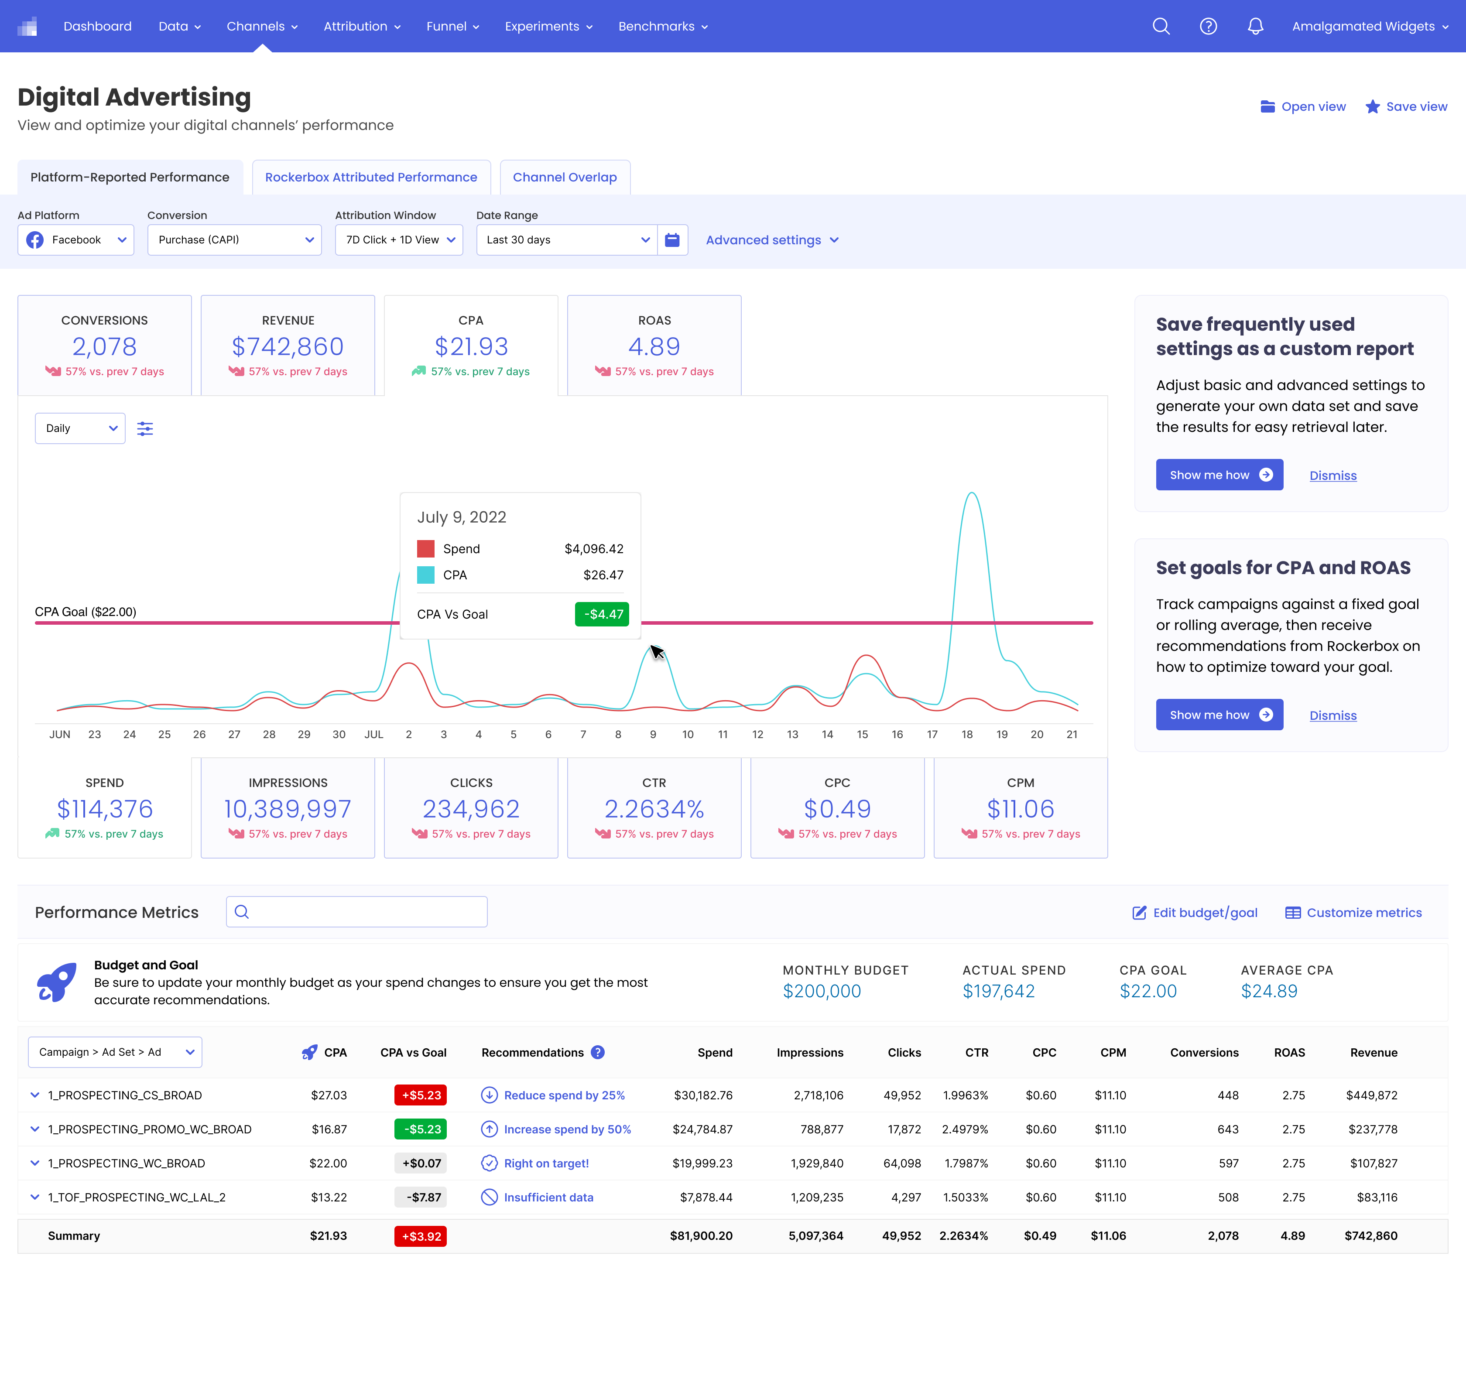Dismiss the custom report tip
This screenshot has height=1396, width=1466.
(1333, 476)
